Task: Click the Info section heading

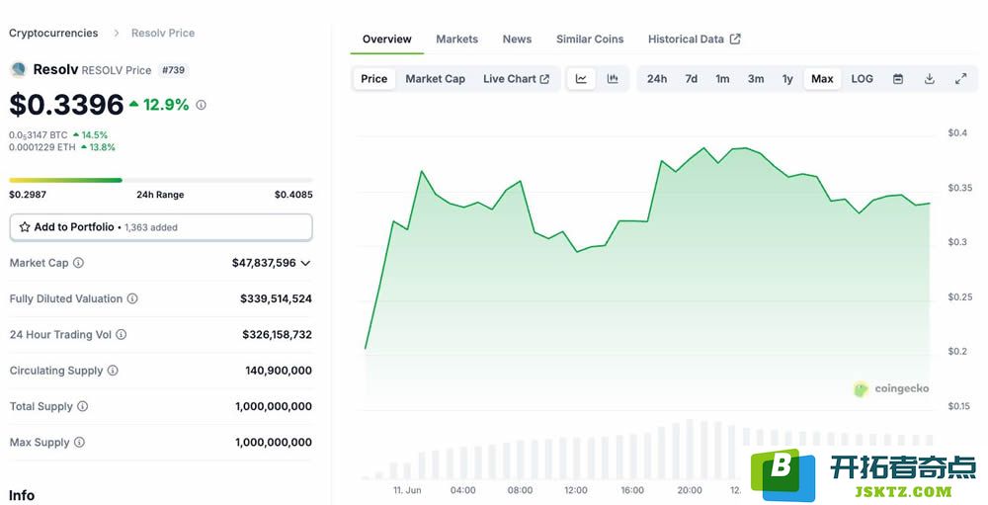Action: click(22, 495)
